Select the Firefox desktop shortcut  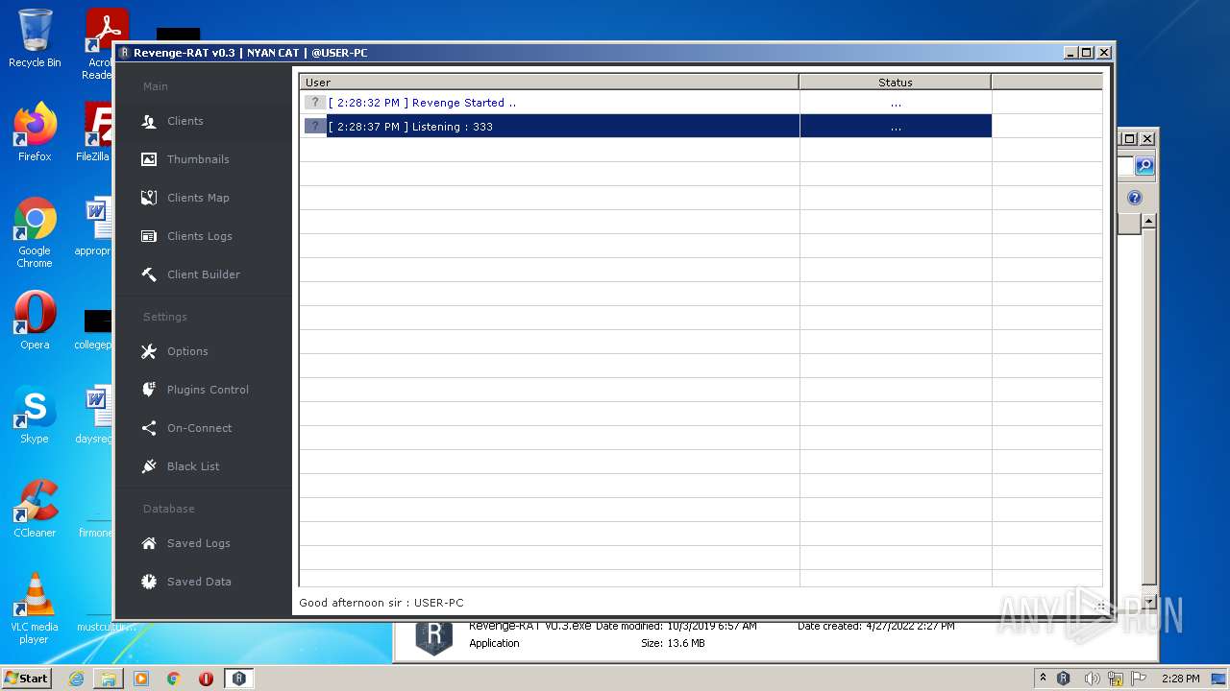point(35,131)
